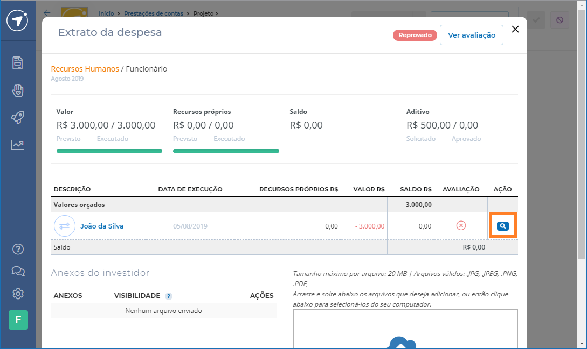Viewport: 587px width, 349px height.
Task: Click the red X evaluation icon
Action: 461,225
